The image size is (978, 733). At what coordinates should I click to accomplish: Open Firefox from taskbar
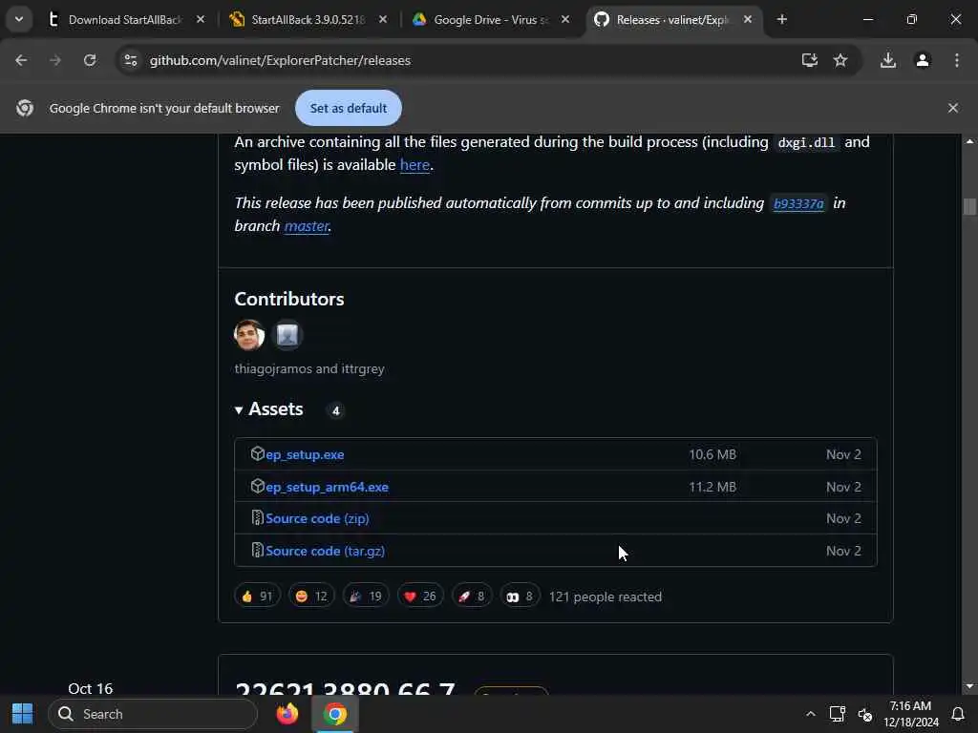287,714
